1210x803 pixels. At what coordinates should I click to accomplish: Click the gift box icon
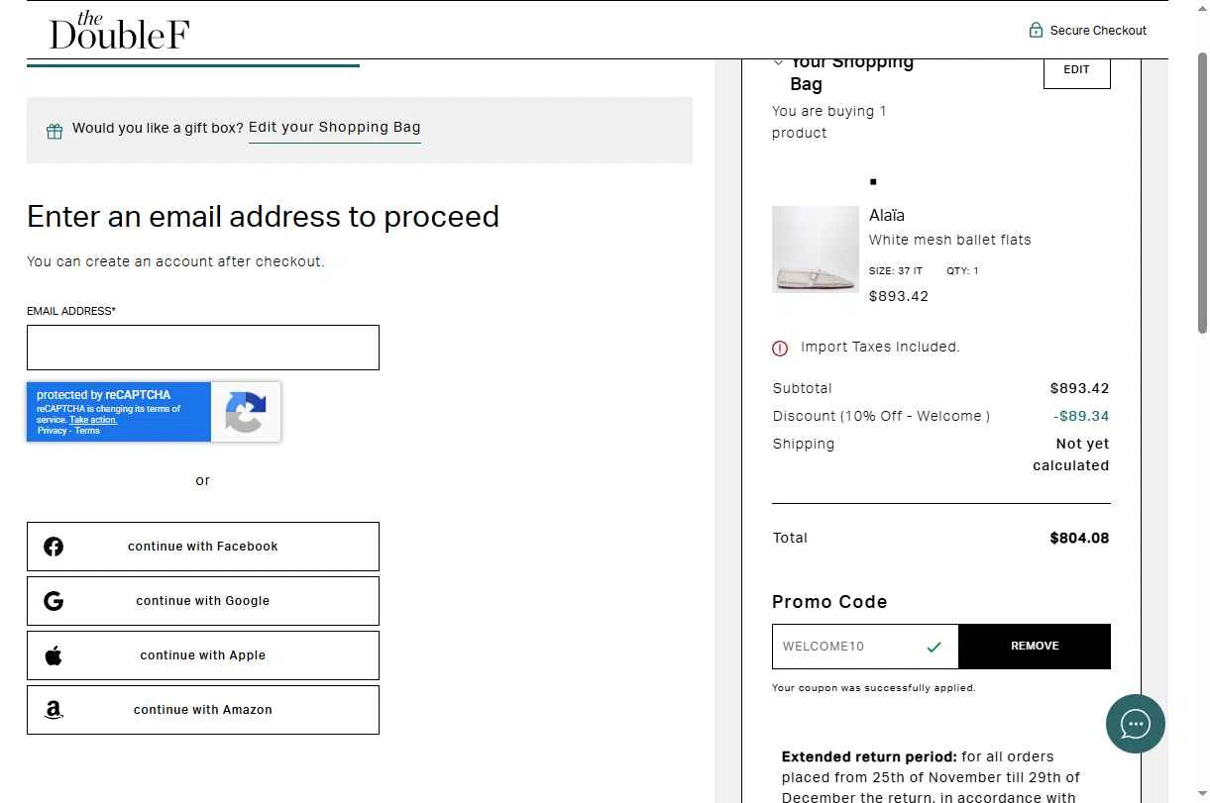point(55,131)
